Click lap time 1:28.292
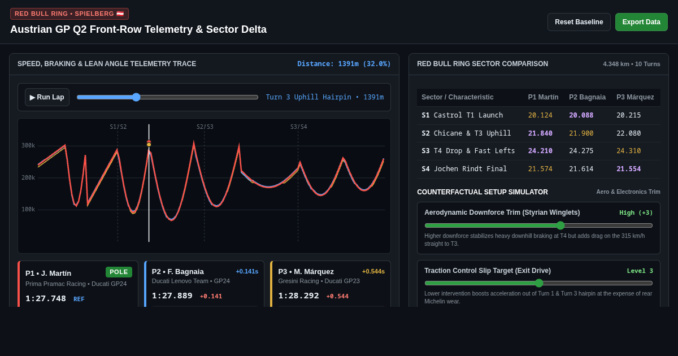Image resolution: width=678 pixels, height=356 pixels. coord(298,296)
